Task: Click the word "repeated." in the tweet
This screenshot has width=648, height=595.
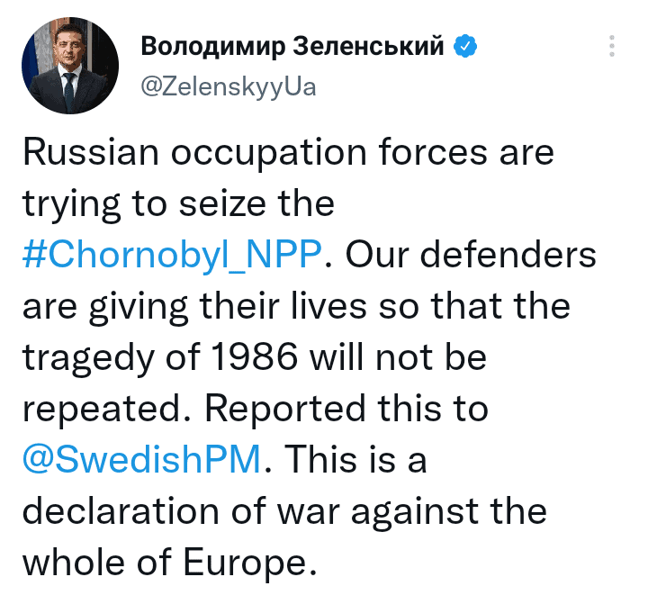Action: 107,410
